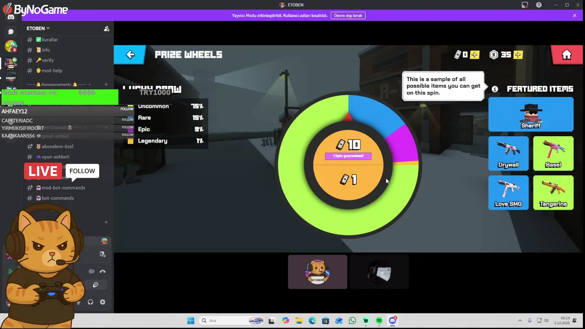Disconnect from the voice call
The height and width of the screenshot is (329, 585).
coord(103,271)
